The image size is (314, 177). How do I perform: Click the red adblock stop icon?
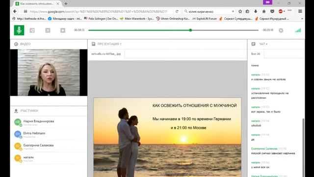point(280,11)
